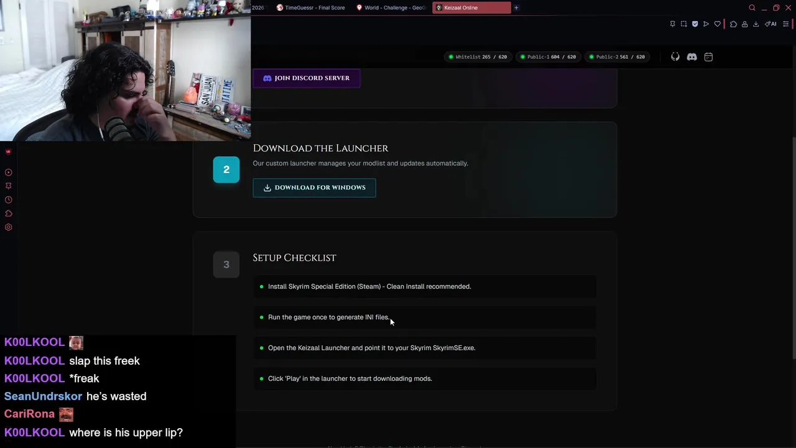The image size is (796, 448).
Task: Click the 'where is his upper lip?' chat message
Action: click(126, 432)
